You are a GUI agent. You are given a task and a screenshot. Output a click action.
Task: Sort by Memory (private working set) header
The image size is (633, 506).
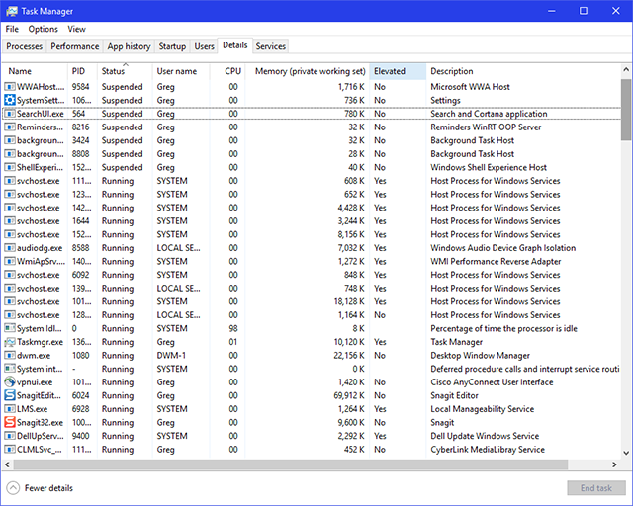pyautogui.click(x=308, y=71)
